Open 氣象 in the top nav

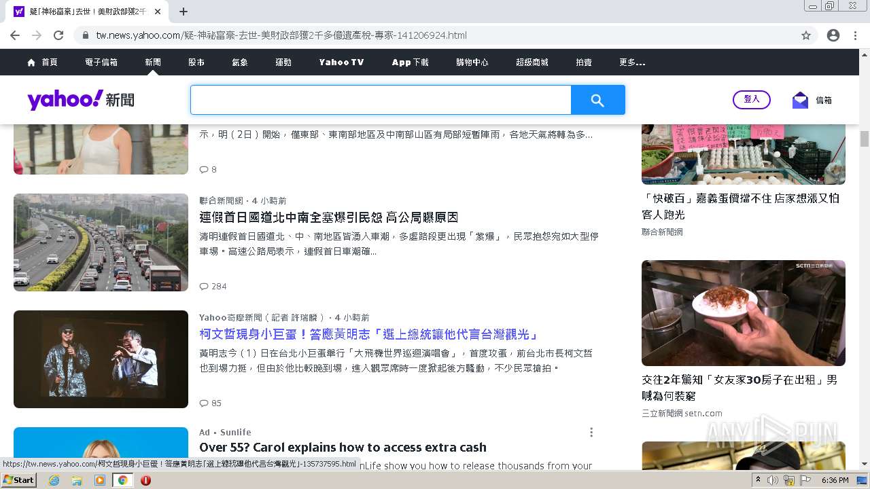click(x=240, y=62)
